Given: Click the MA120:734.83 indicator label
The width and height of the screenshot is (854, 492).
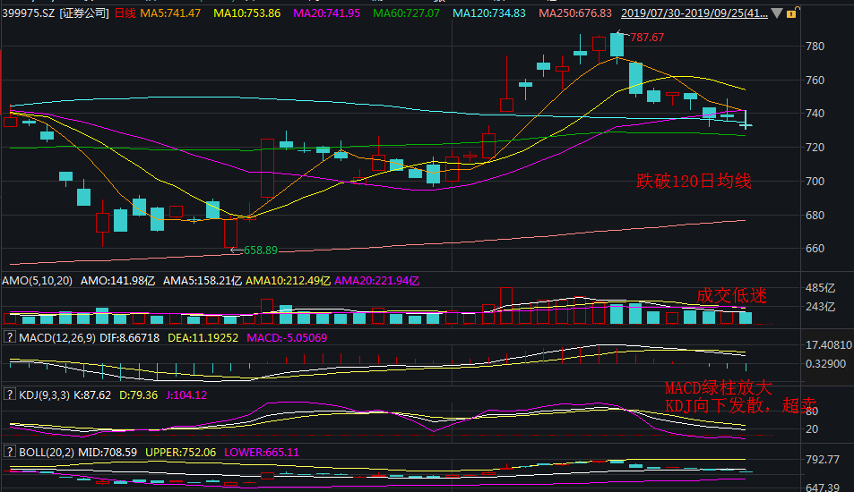Looking at the screenshot, I should [x=489, y=13].
